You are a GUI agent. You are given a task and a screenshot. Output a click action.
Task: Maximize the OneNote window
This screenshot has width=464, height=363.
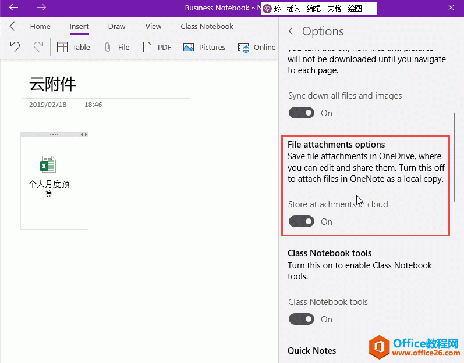click(x=424, y=8)
